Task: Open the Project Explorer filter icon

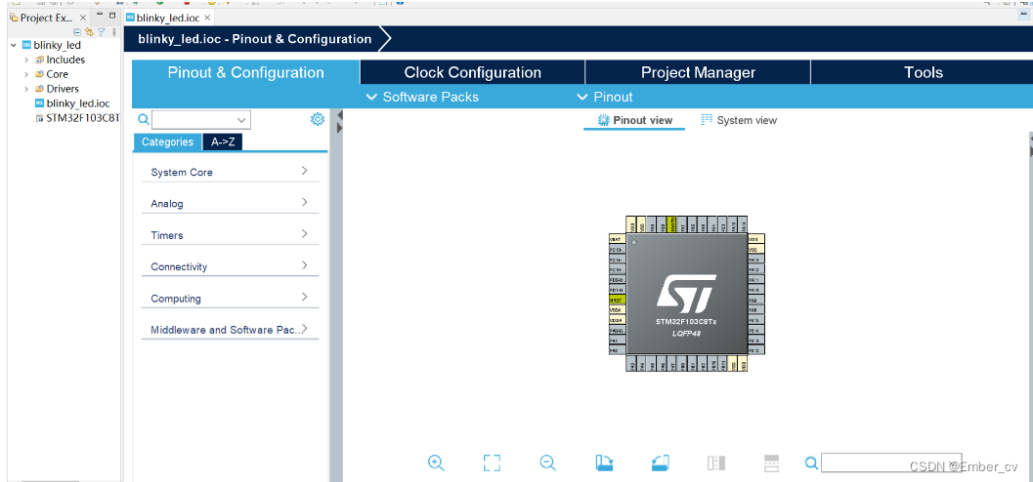Action: coord(101,31)
